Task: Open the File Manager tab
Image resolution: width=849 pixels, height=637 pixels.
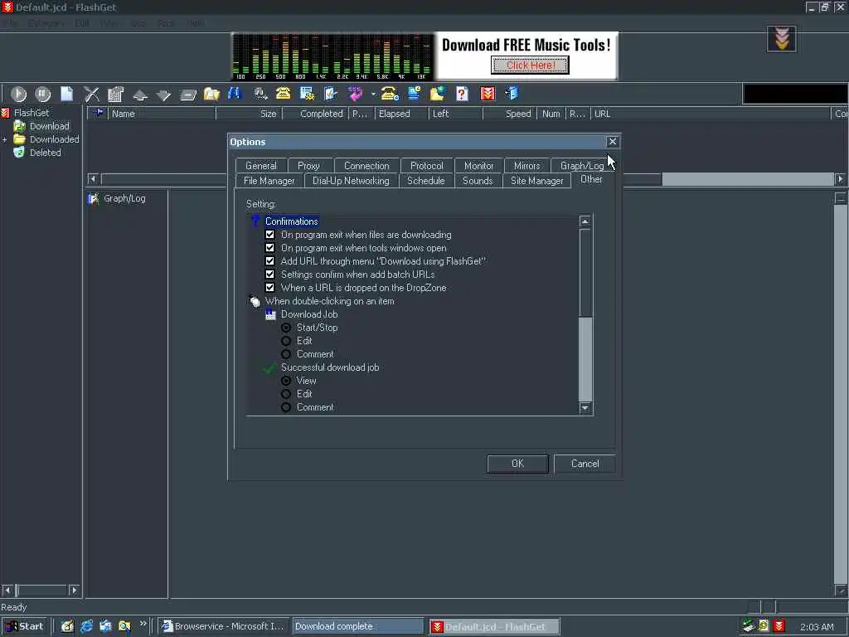Action: click(269, 181)
